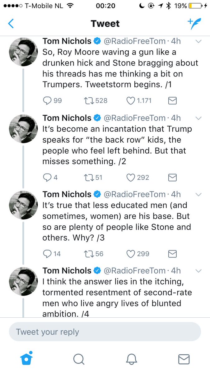
Task: Expand the chevron menu on the /2 tweet
Action: click(x=198, y=118)
